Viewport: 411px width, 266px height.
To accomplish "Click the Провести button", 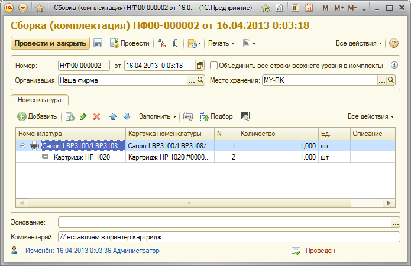I will (130, 43).
